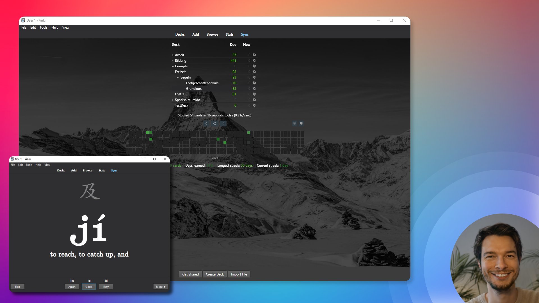This screenshot has height=303, width=539.
Task: Click the settings gear for Bildung deck
Action: coord(254,60)
